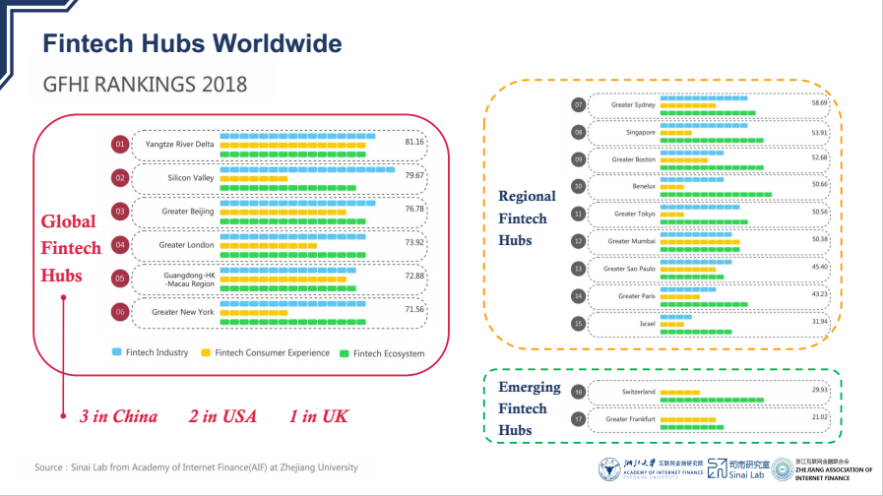Click the 'Fintech Industry' legend label

click(x=158, y=352)
